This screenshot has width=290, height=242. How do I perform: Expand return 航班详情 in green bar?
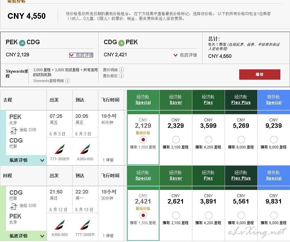[26, 236]
